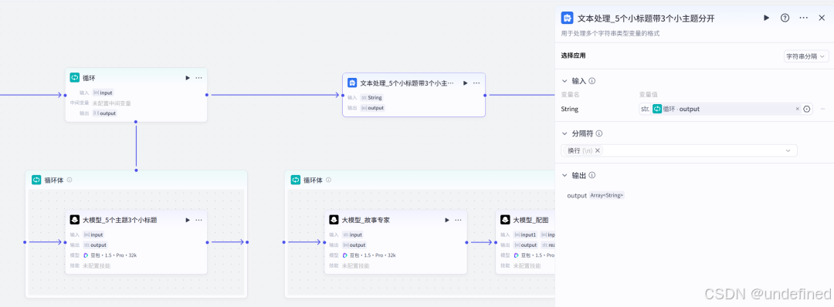This screenshot has width=834, height=307.
Task: Run the 大模型_故事专家 node
Action: pos(447,220)
